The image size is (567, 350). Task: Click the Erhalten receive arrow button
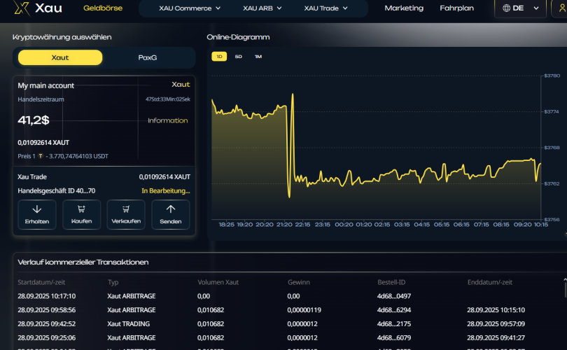(x=37, y=214)
